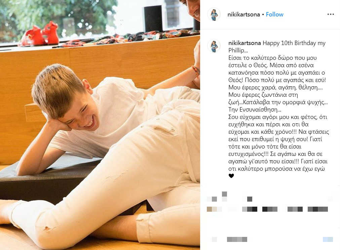The image size is (340, 250).
Task: Click the dark blurred share icon in action row
Action: tap(250, 199)
